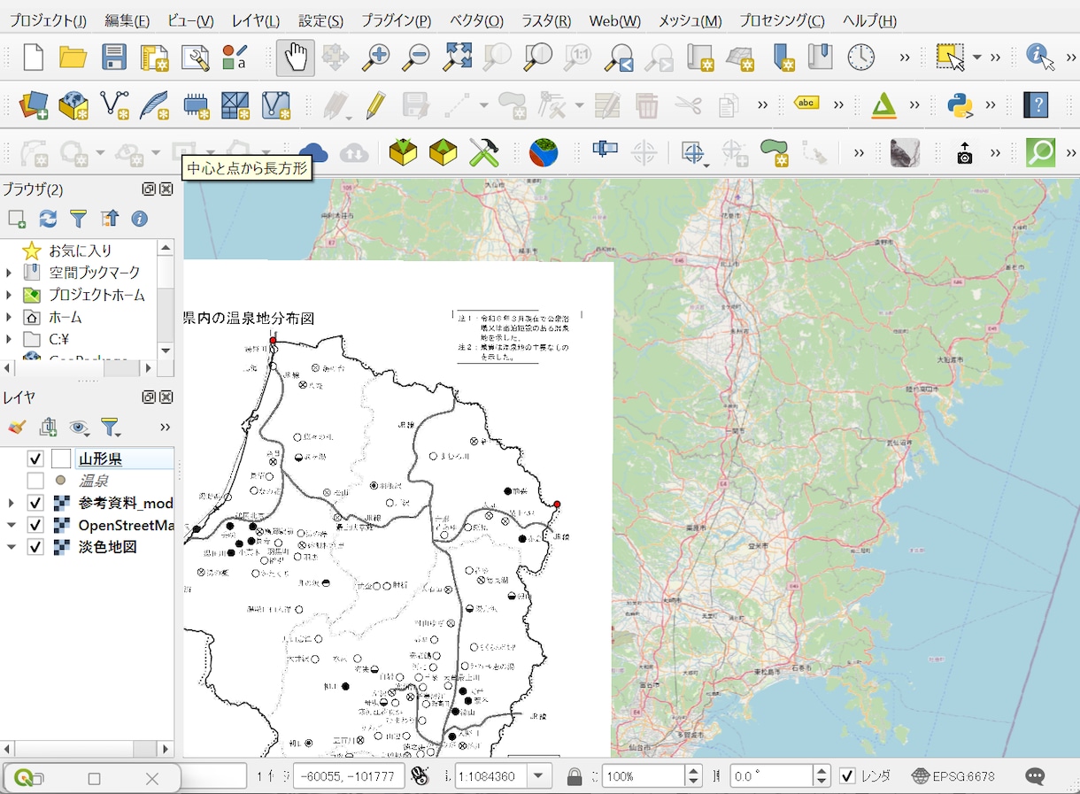The image size is (1080, 794).
Task: Click the magnifier 100% field
Action: (644, 776)
